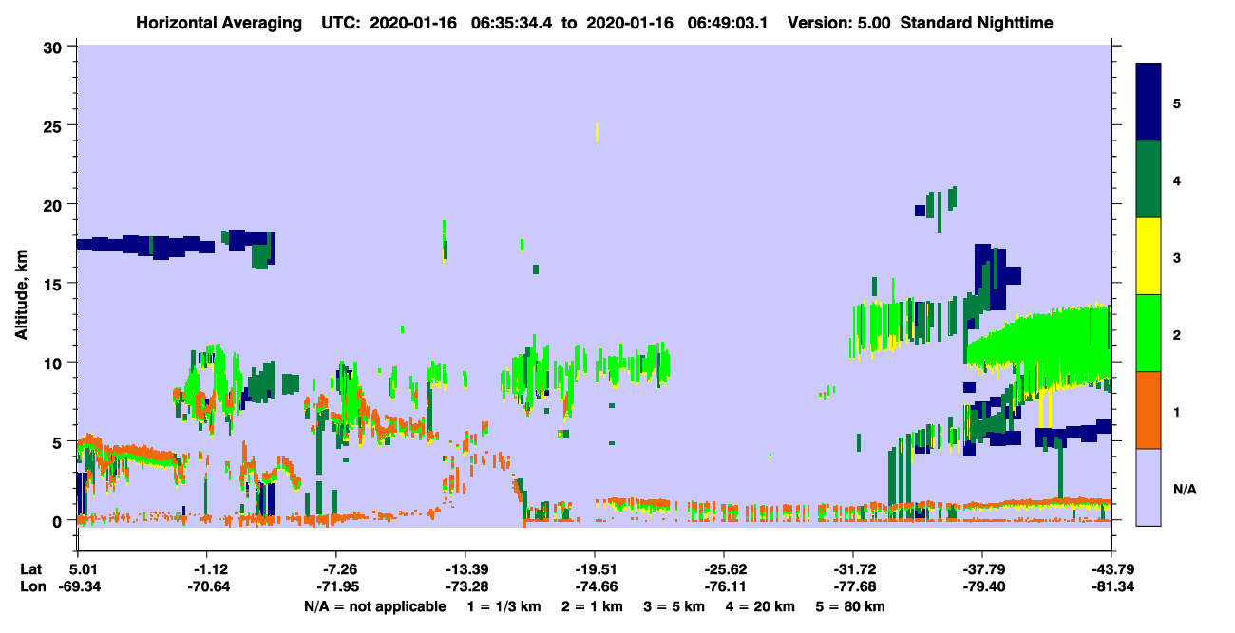Click the '1 = 1/3 km' legend note

tap(503, 606)
